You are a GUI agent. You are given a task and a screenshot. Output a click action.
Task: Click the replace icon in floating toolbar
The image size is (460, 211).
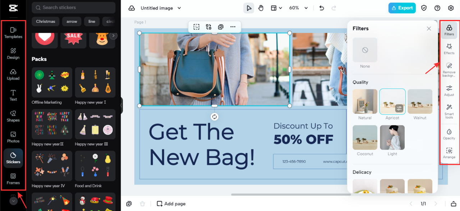tap(208, 27)
